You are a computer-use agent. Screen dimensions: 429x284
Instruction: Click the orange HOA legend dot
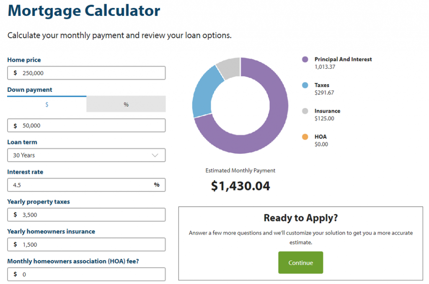click(305, 137)
